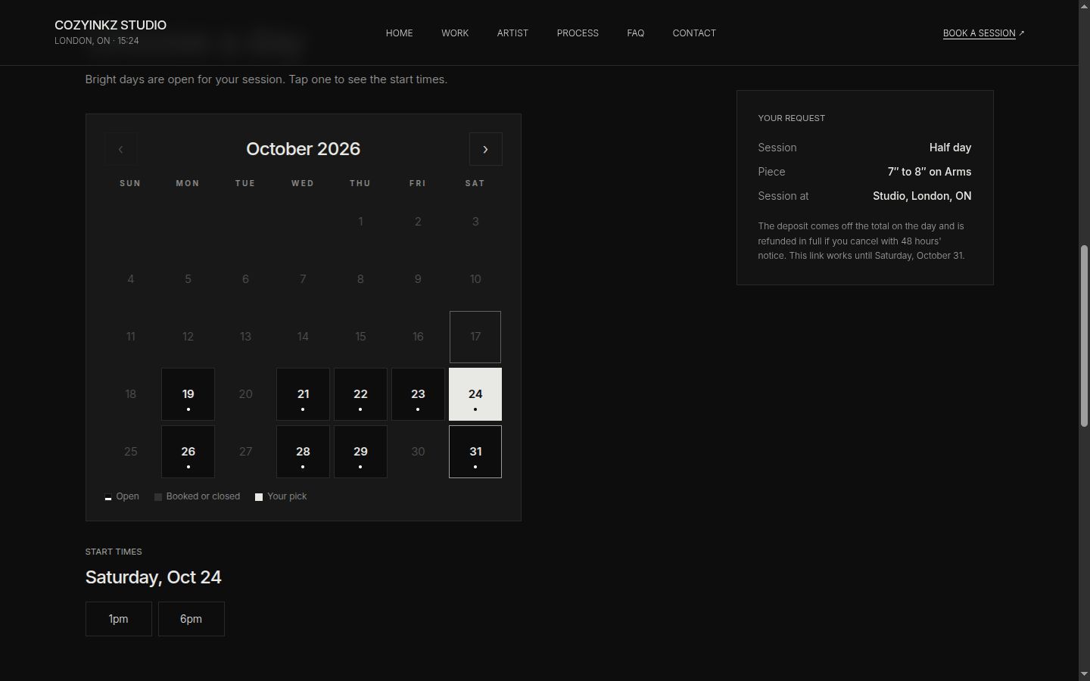Click the 'Saturday, Oct 24' heading
The width and height of the screenshot is (1090, 681).
point(154,577)
